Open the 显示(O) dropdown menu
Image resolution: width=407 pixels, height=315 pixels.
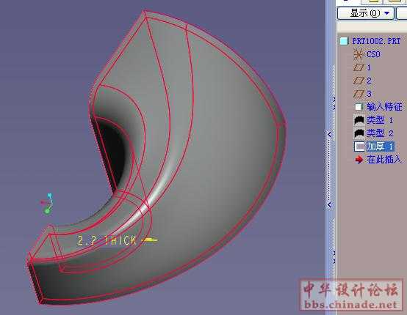pyautogui.click(x=365, y=13)
